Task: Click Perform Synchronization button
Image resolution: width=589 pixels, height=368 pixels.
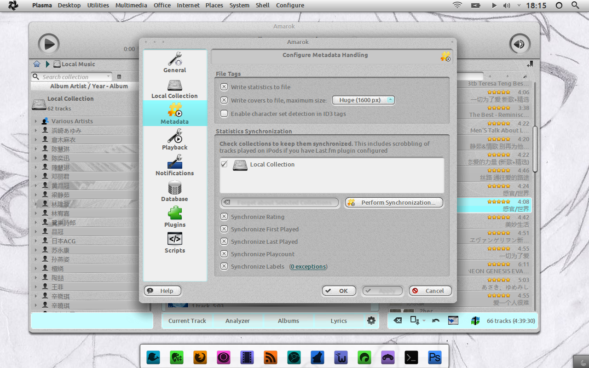Action: point(393,202)
